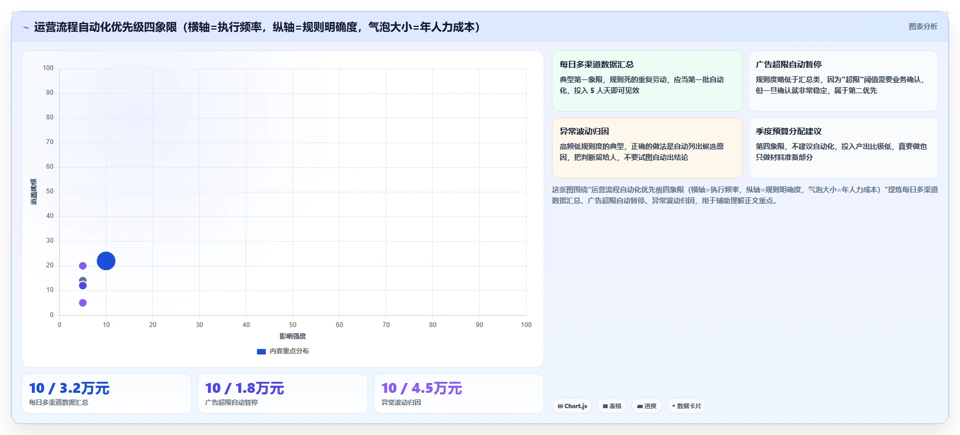Click the description text 规则度略低于汇总类
This screenshot has width=960, height=435.
(x=840, y=85)
